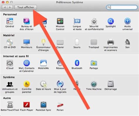Click the magnifying glass in search field
The width and height of the screenshot is (139, 116).
pos(109,7)
